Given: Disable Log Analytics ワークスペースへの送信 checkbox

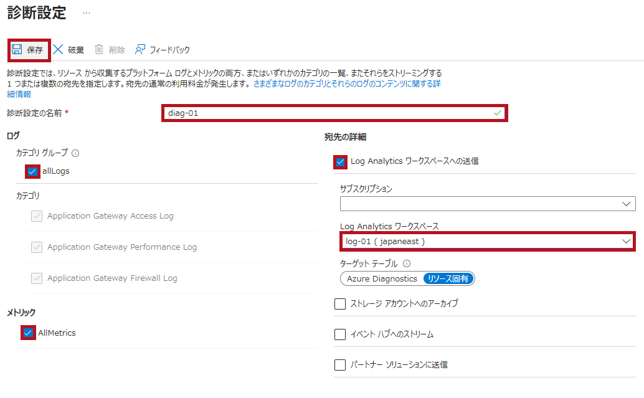Looking at the screenshot, I should click(341, 162).
